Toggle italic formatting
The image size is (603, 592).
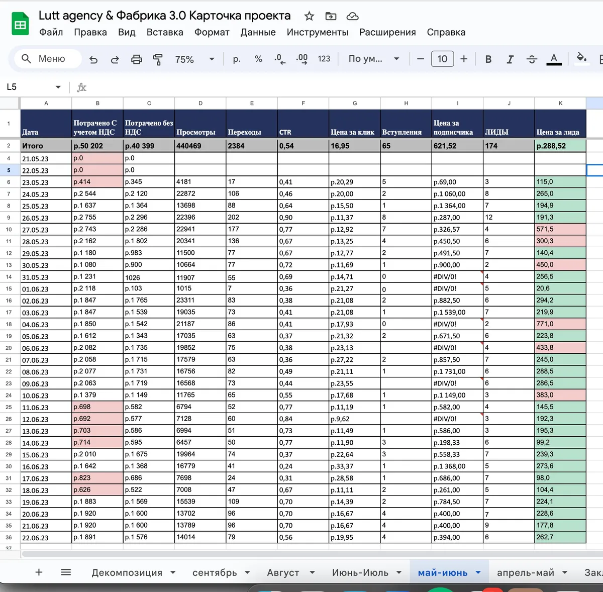click(510, 59)
